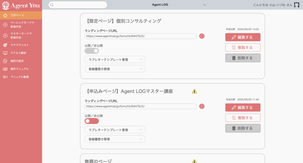Click plus icon beside ベーシックモードで新規作成
The image size is (303, 163).
click(5, 25)
